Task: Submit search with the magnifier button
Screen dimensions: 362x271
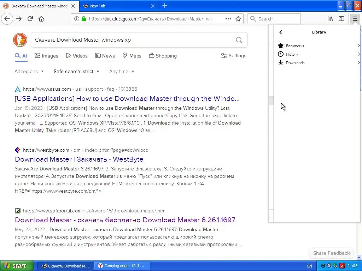Action: coord(239,40)
